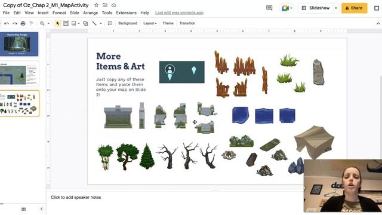Choose the Select cursor tool
382x215 pixels.
[57, 23]
